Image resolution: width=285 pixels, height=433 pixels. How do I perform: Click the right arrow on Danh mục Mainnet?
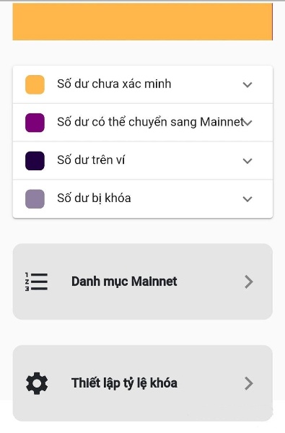(249, 282)
